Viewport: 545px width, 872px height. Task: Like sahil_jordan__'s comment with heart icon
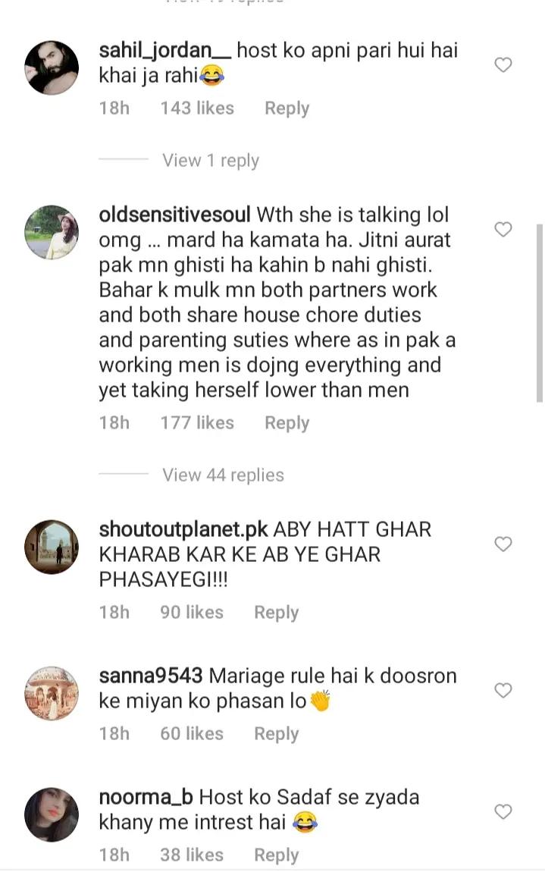tap(503, 65)
